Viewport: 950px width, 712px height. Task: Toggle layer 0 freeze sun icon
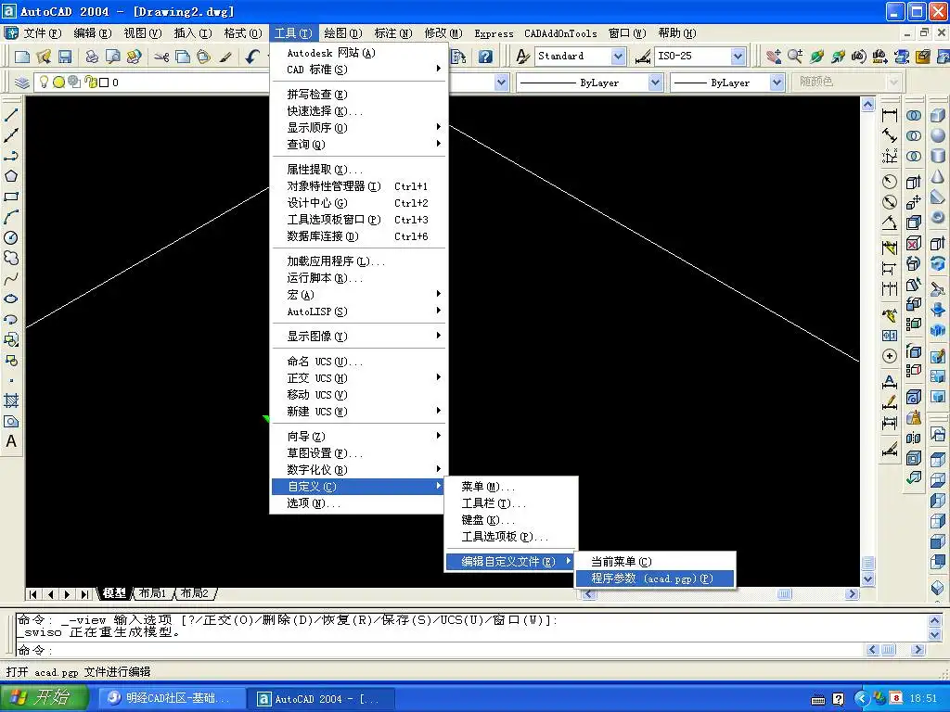click(x=58, y=83)
